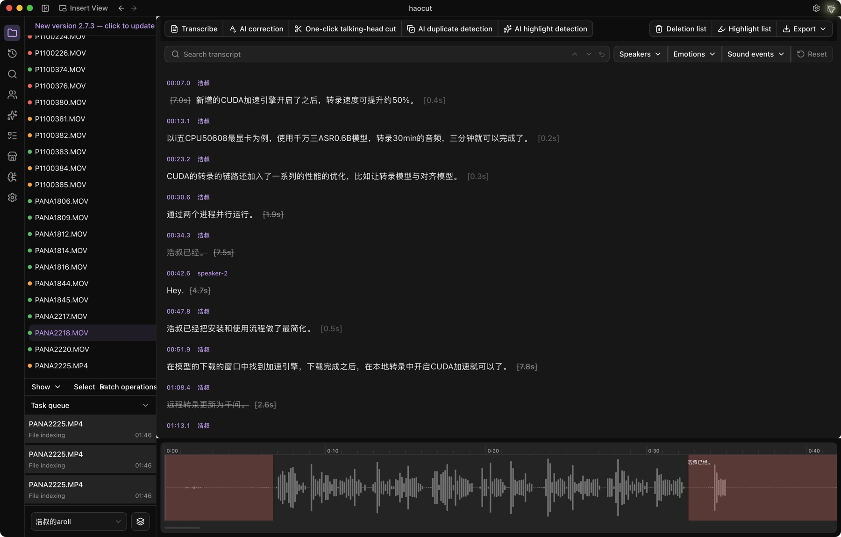This screenshot has width=841, height=537.
Task: Start One-click talking-head cut
Action: coord(345,29)
